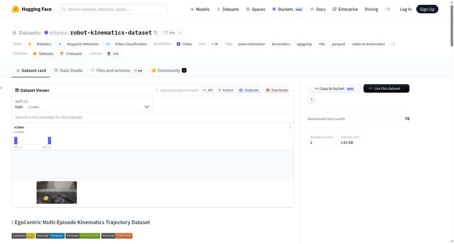The height and width of the screenshot is (244, 454).
Task: Go to Spaces in top navigation
Action: coord(256,9)
